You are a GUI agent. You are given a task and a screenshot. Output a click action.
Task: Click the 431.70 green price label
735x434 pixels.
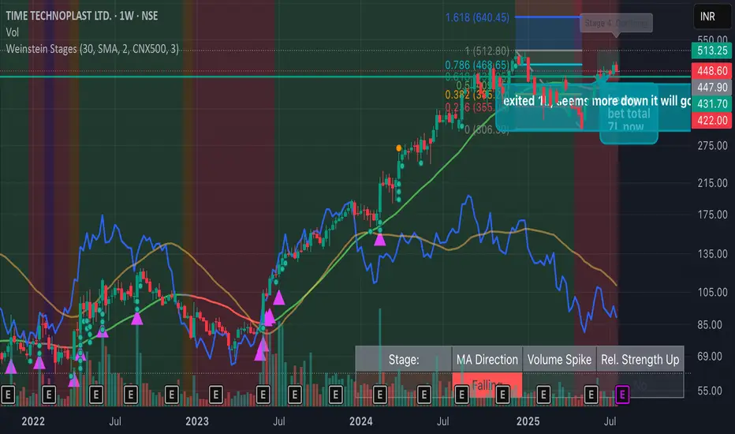click(x=711, y=103)
